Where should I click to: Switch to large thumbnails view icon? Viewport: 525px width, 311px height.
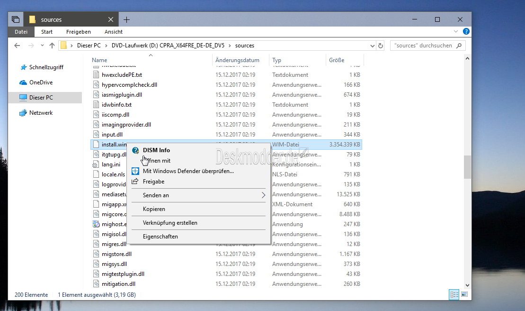coord(464,294)
